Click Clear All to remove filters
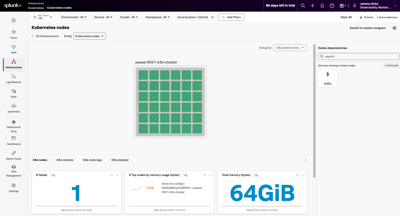Screen dimensions: 400x216 [x=346, y=17]
